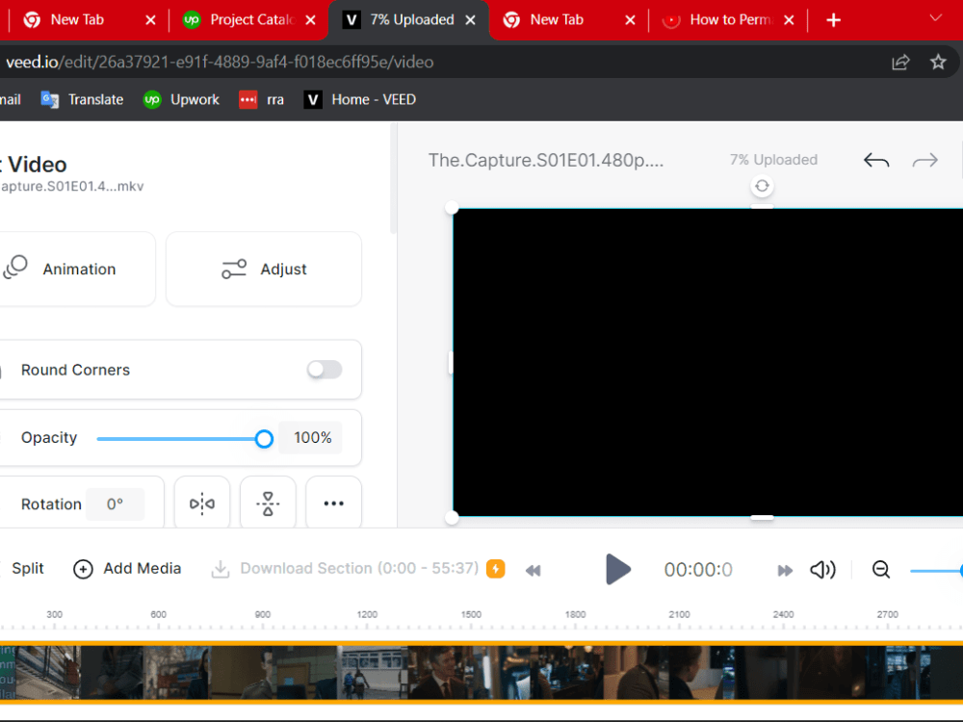Select the black video preview canvas
Viewport: 963px width, 722px height.
pyautogui.click(x=708, y=362)
